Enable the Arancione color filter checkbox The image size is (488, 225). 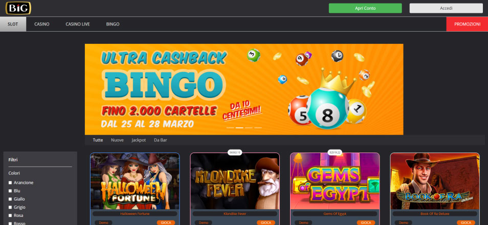tap(10, 183)
